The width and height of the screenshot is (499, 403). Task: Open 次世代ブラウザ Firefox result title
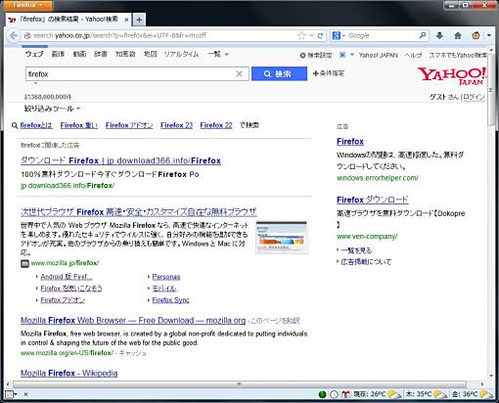pyautogui.click(x=139, y=212)
